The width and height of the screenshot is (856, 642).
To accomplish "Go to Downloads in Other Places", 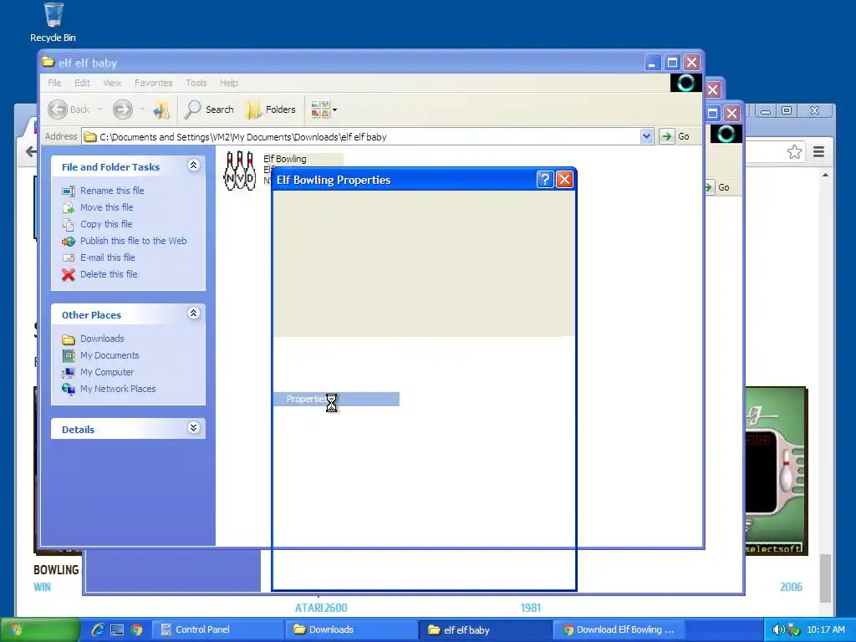I will click(x=102, y=339).
